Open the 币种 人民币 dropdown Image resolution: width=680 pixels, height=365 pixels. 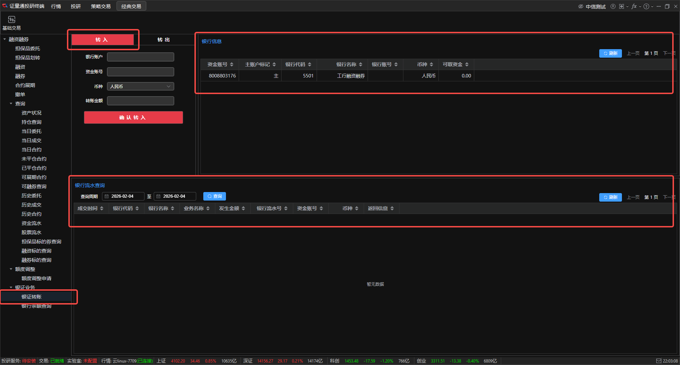click(140, 86)
